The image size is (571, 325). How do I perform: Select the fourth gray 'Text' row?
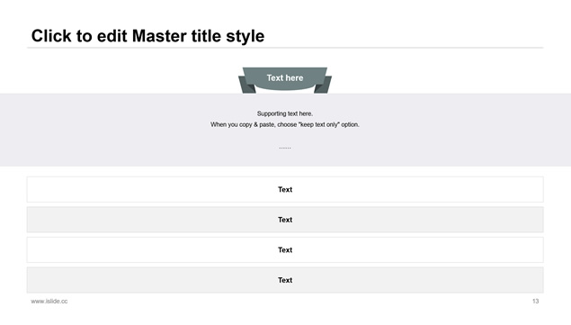(285, 280)
